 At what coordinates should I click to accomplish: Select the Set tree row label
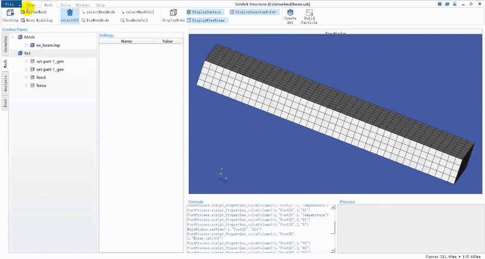pos(27,53)
